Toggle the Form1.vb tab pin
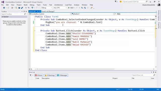This screenshot has height=91, width=161. pos(38,11)
